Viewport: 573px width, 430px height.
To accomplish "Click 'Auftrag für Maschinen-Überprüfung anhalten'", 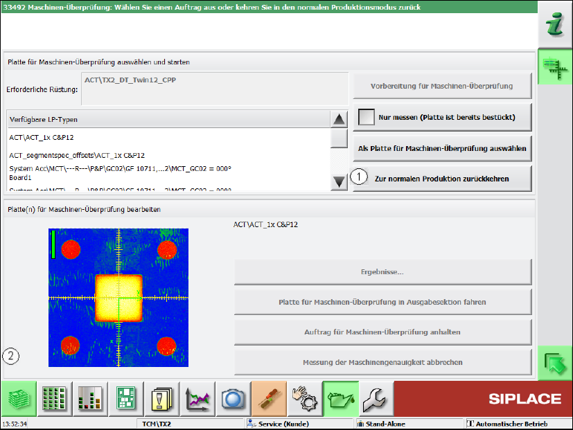I will pyautogui.click(x=382, y=332).
